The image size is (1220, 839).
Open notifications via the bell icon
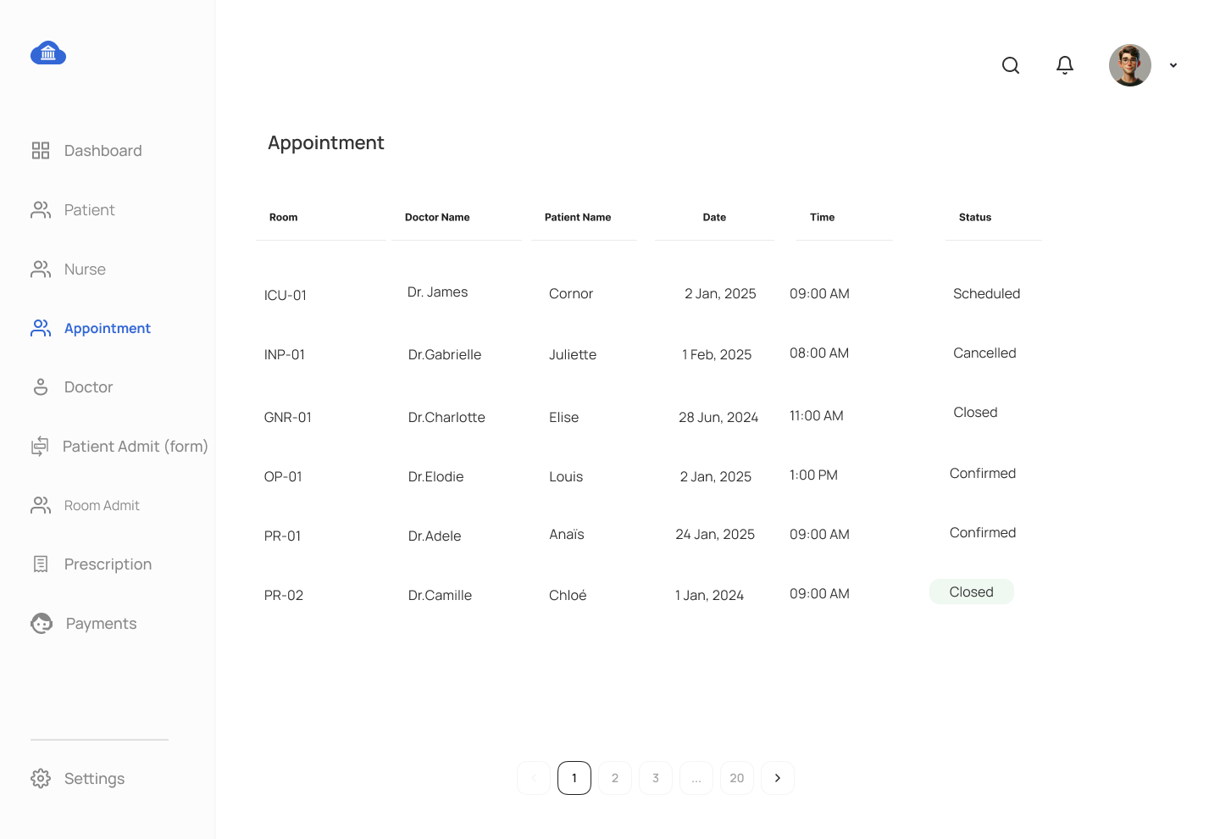point(1065,65)
